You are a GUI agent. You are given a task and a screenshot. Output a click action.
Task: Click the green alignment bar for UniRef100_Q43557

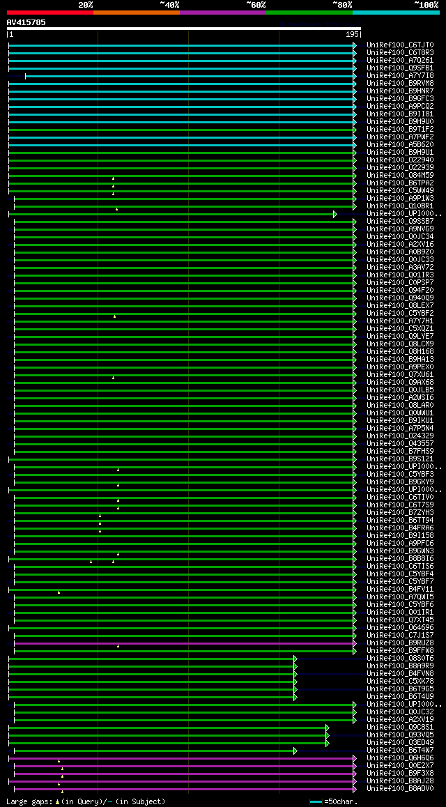185,444
